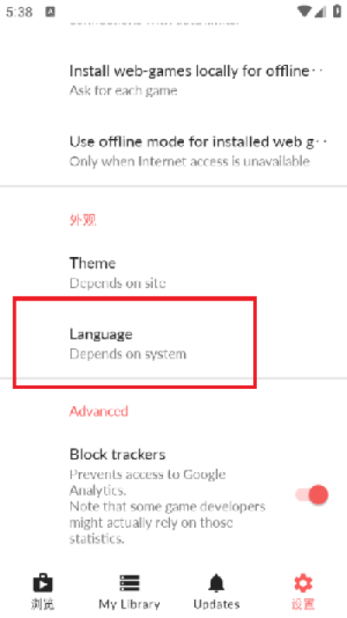Open Install web-games locally option
347x618 pixels.
pos(173,81)
